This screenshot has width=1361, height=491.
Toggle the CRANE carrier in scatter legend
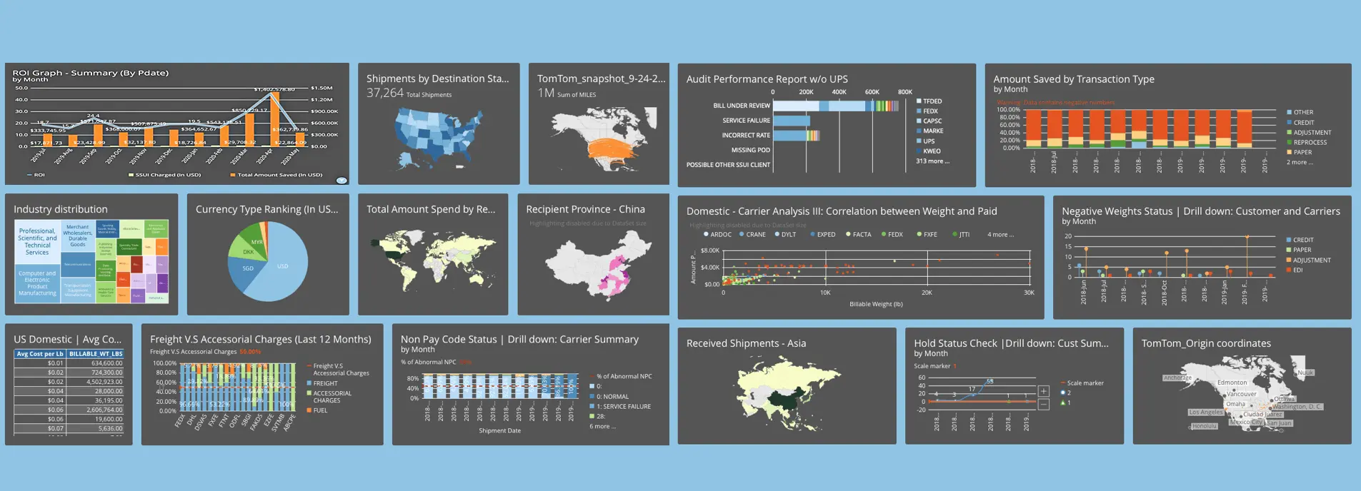click(x=755, y=235)
